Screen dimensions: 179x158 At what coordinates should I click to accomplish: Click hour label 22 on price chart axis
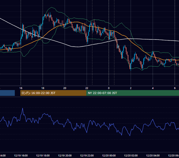click(x=87, y=88)
